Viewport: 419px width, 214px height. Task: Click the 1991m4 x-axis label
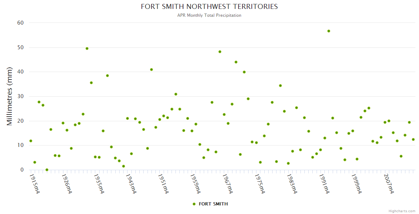[324, 184]
